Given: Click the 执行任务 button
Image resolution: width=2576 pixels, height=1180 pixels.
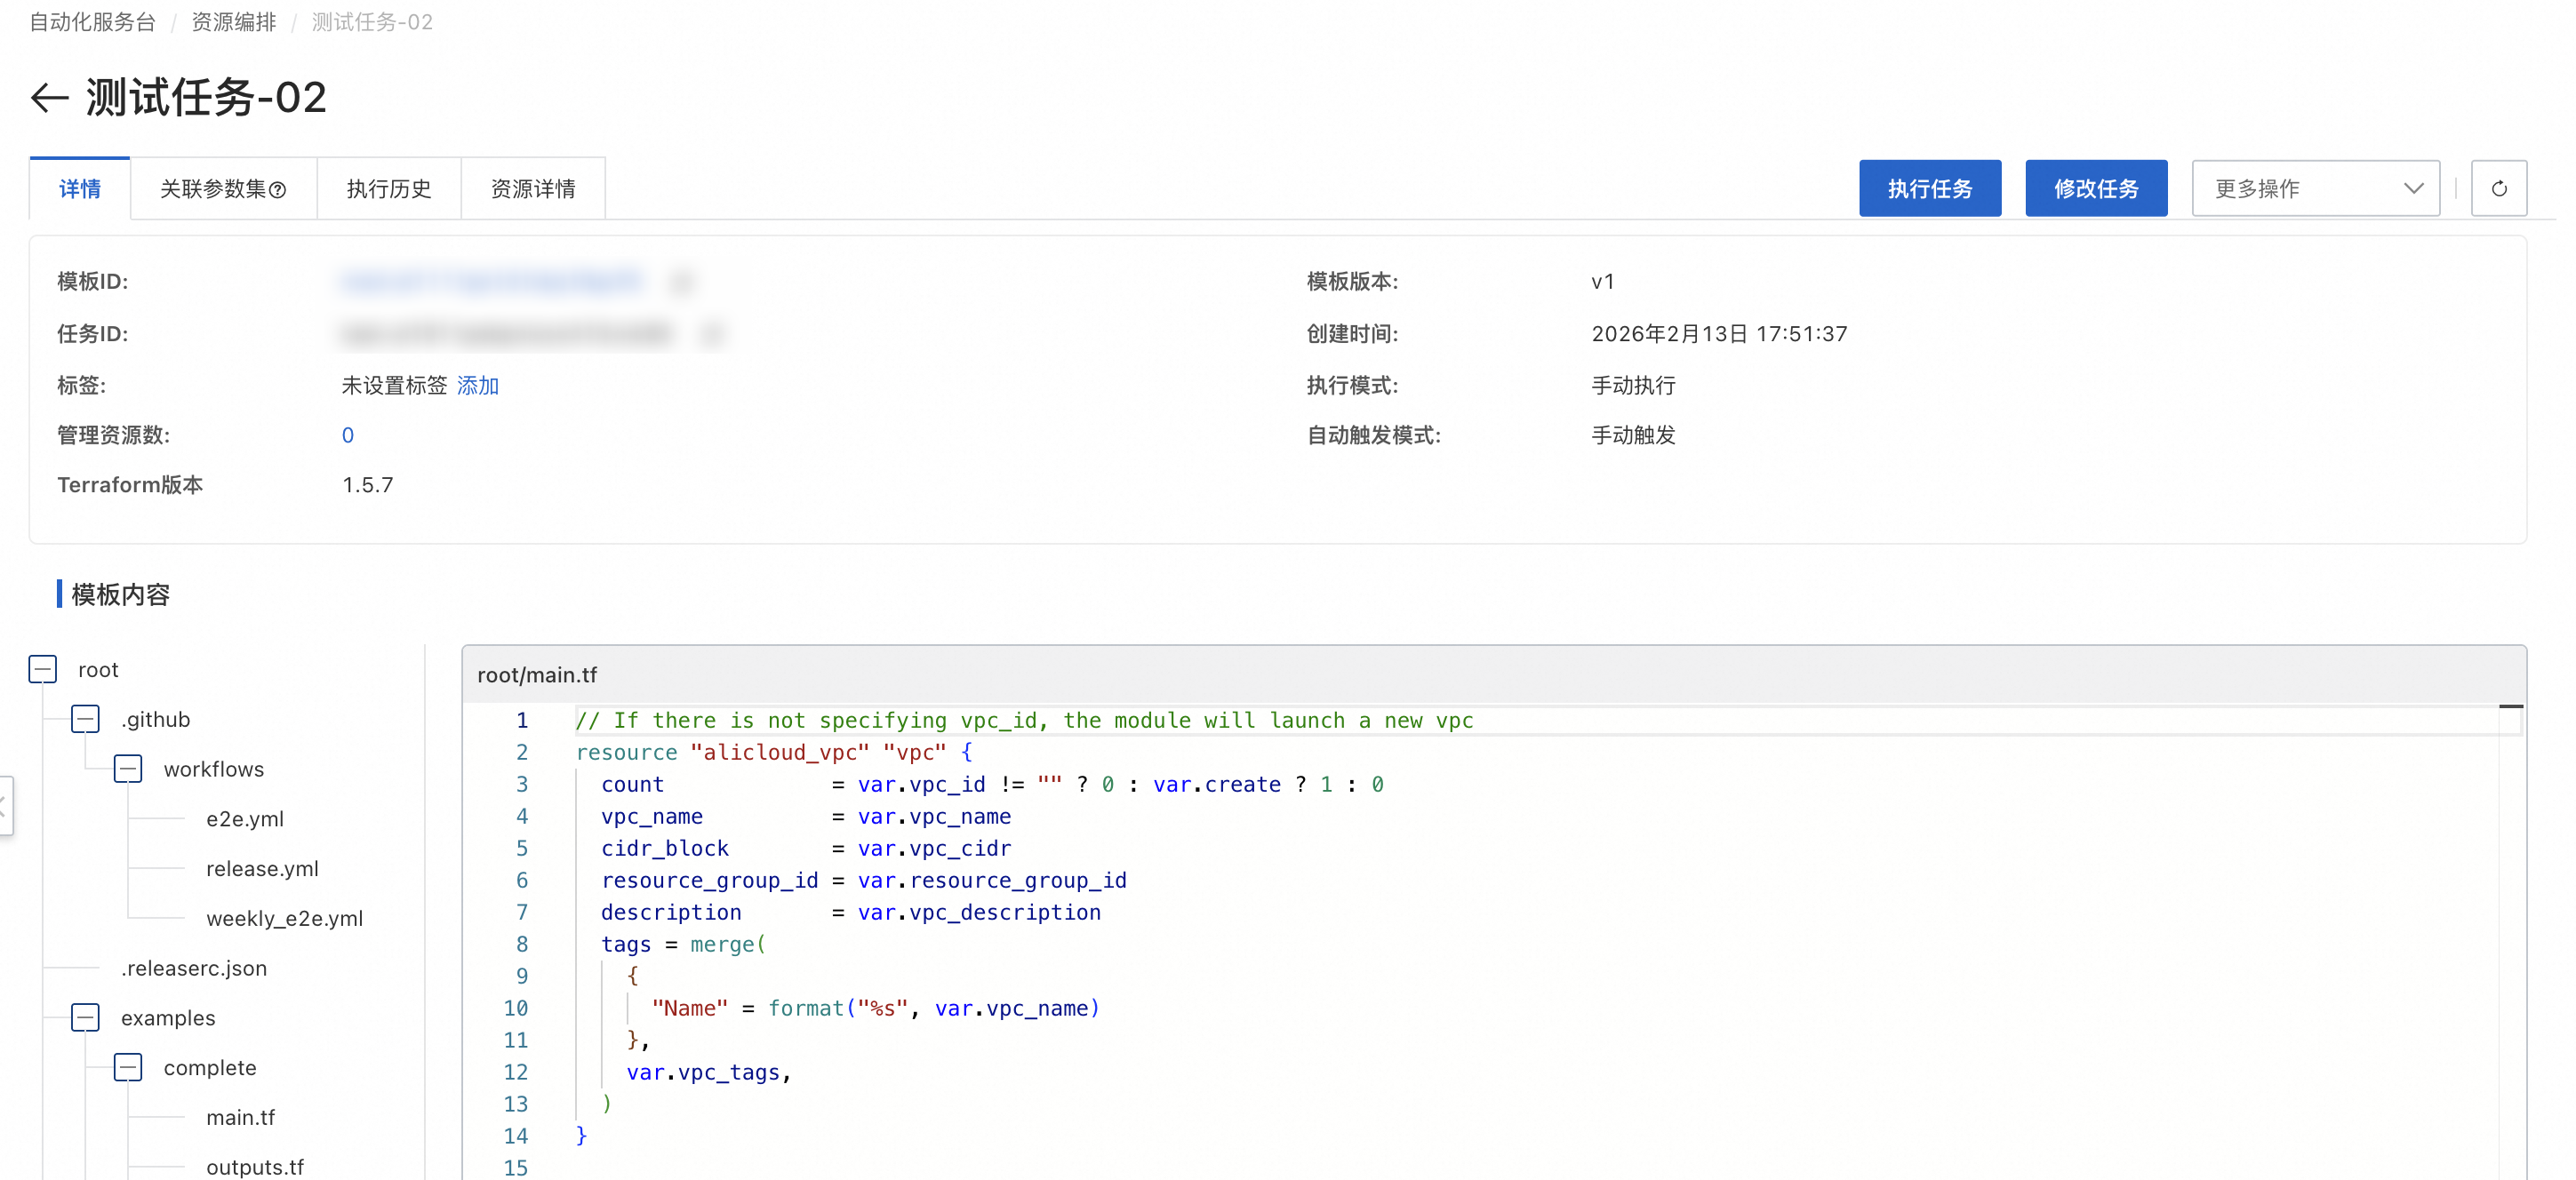Looking at the screenshot, I should [1930, 188].
